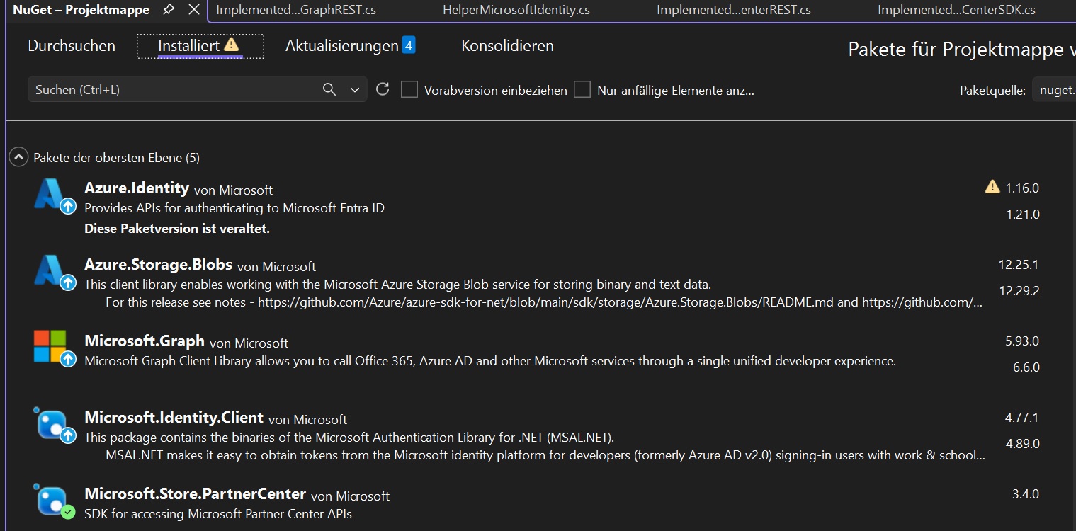
Task: Click available version 12.29.2
Action: tap(1019, 290)
